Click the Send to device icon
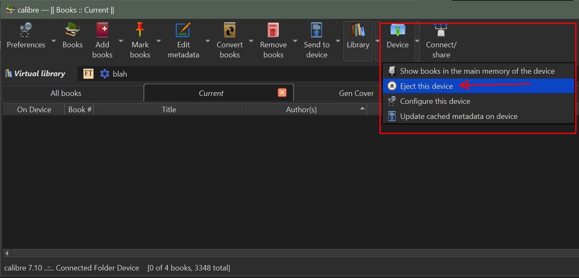The width and height of the screenshot is (579, 278). pyautogui.click(x=317, y=30)
